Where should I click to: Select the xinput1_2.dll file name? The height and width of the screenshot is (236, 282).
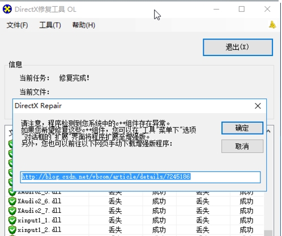pos(39,230)
